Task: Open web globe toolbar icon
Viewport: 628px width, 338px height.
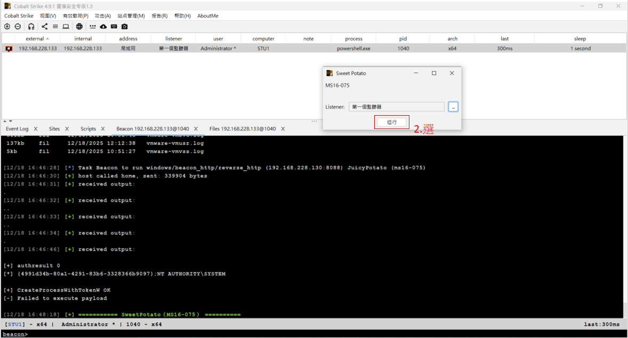Action: 79,27
